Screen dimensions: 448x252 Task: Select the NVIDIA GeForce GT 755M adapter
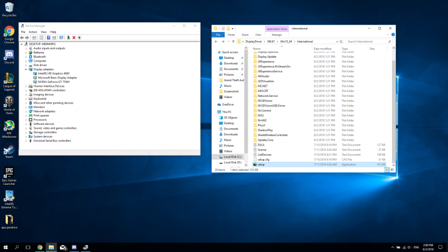pyautogui.click(x=53, y=82)
